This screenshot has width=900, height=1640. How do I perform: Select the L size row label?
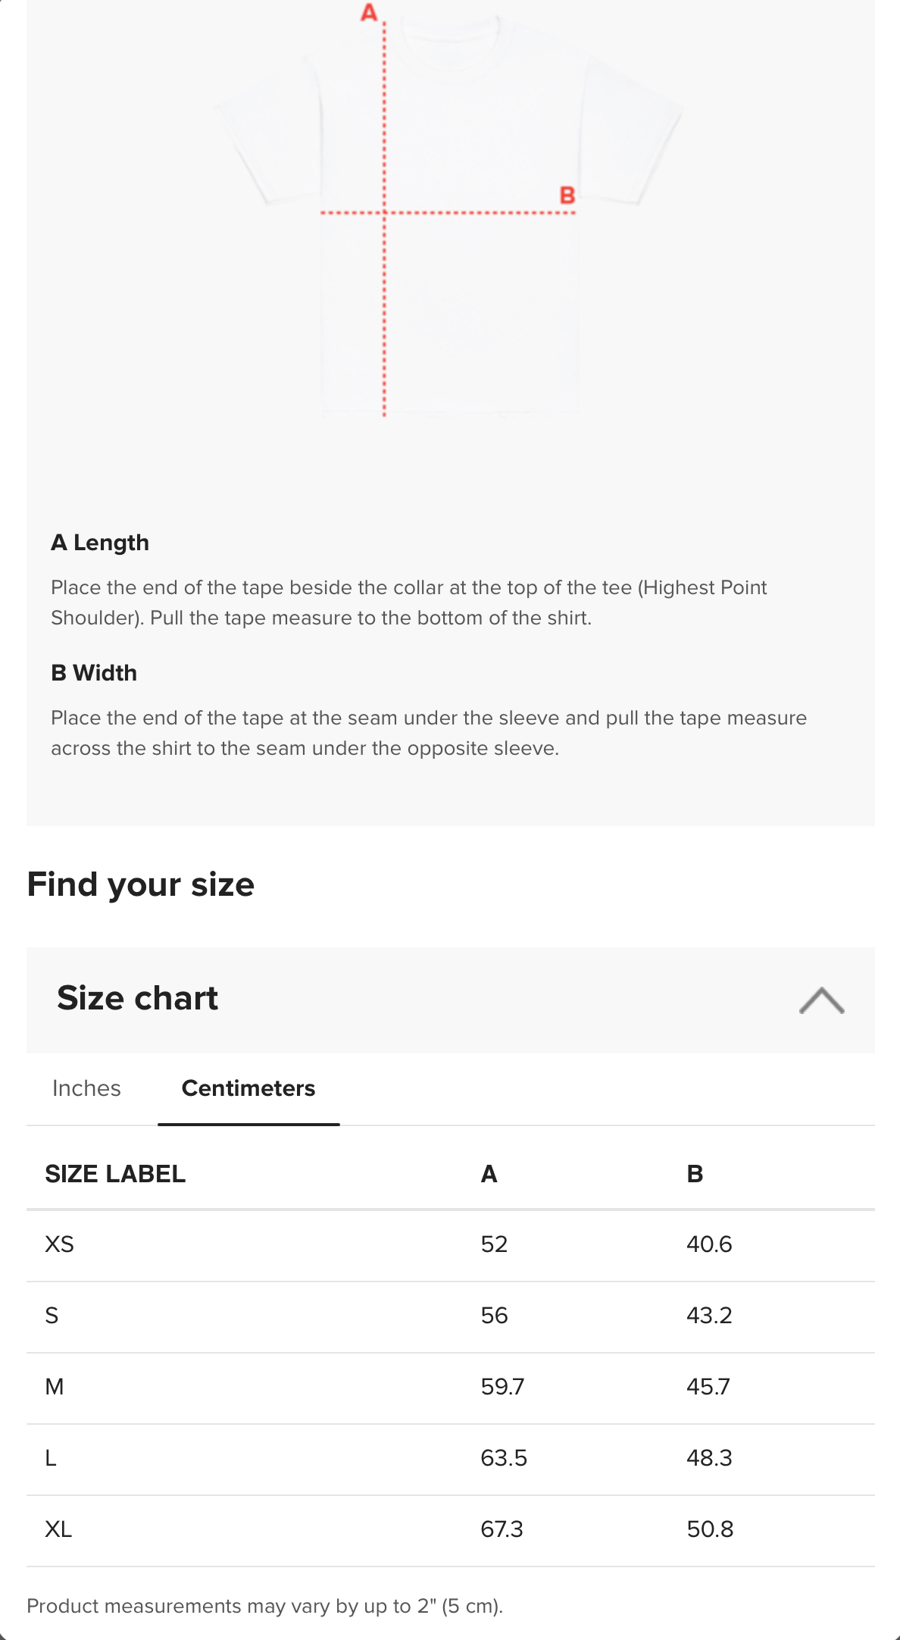pos(51,1458)
